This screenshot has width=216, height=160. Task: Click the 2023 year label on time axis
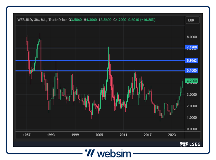[172, 135]
